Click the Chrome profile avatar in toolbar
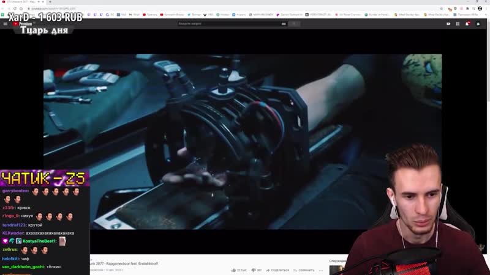Screen dimensions: 490x275 click(480, 9)
